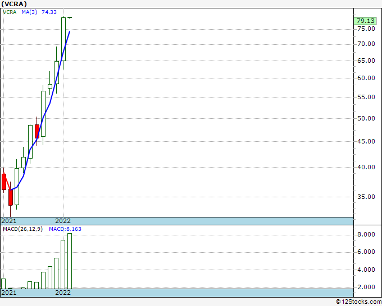Click the (VCRA) chart title

pyautogui.click(x=14, y=4)
